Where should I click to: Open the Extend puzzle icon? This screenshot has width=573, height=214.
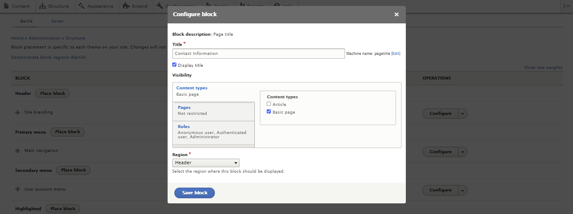tap(126, 6)
